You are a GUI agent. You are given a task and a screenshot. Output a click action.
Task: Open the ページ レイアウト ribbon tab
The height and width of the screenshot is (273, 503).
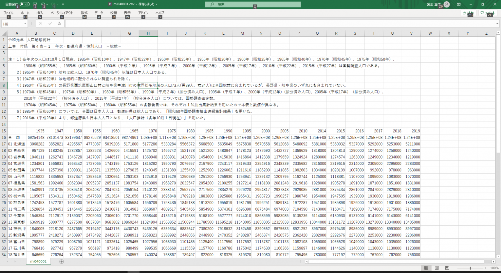pyautogui.click(x=62, y=13)
